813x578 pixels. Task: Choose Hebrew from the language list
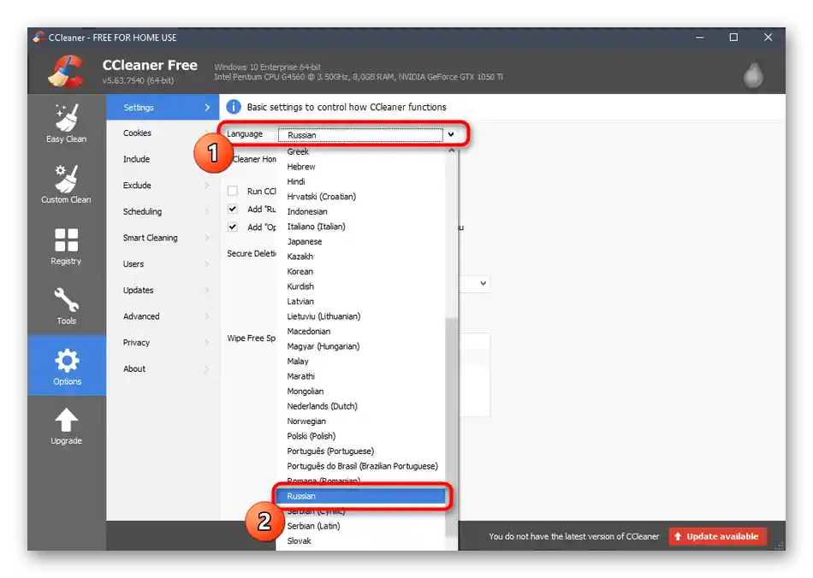tap(360, 167)
